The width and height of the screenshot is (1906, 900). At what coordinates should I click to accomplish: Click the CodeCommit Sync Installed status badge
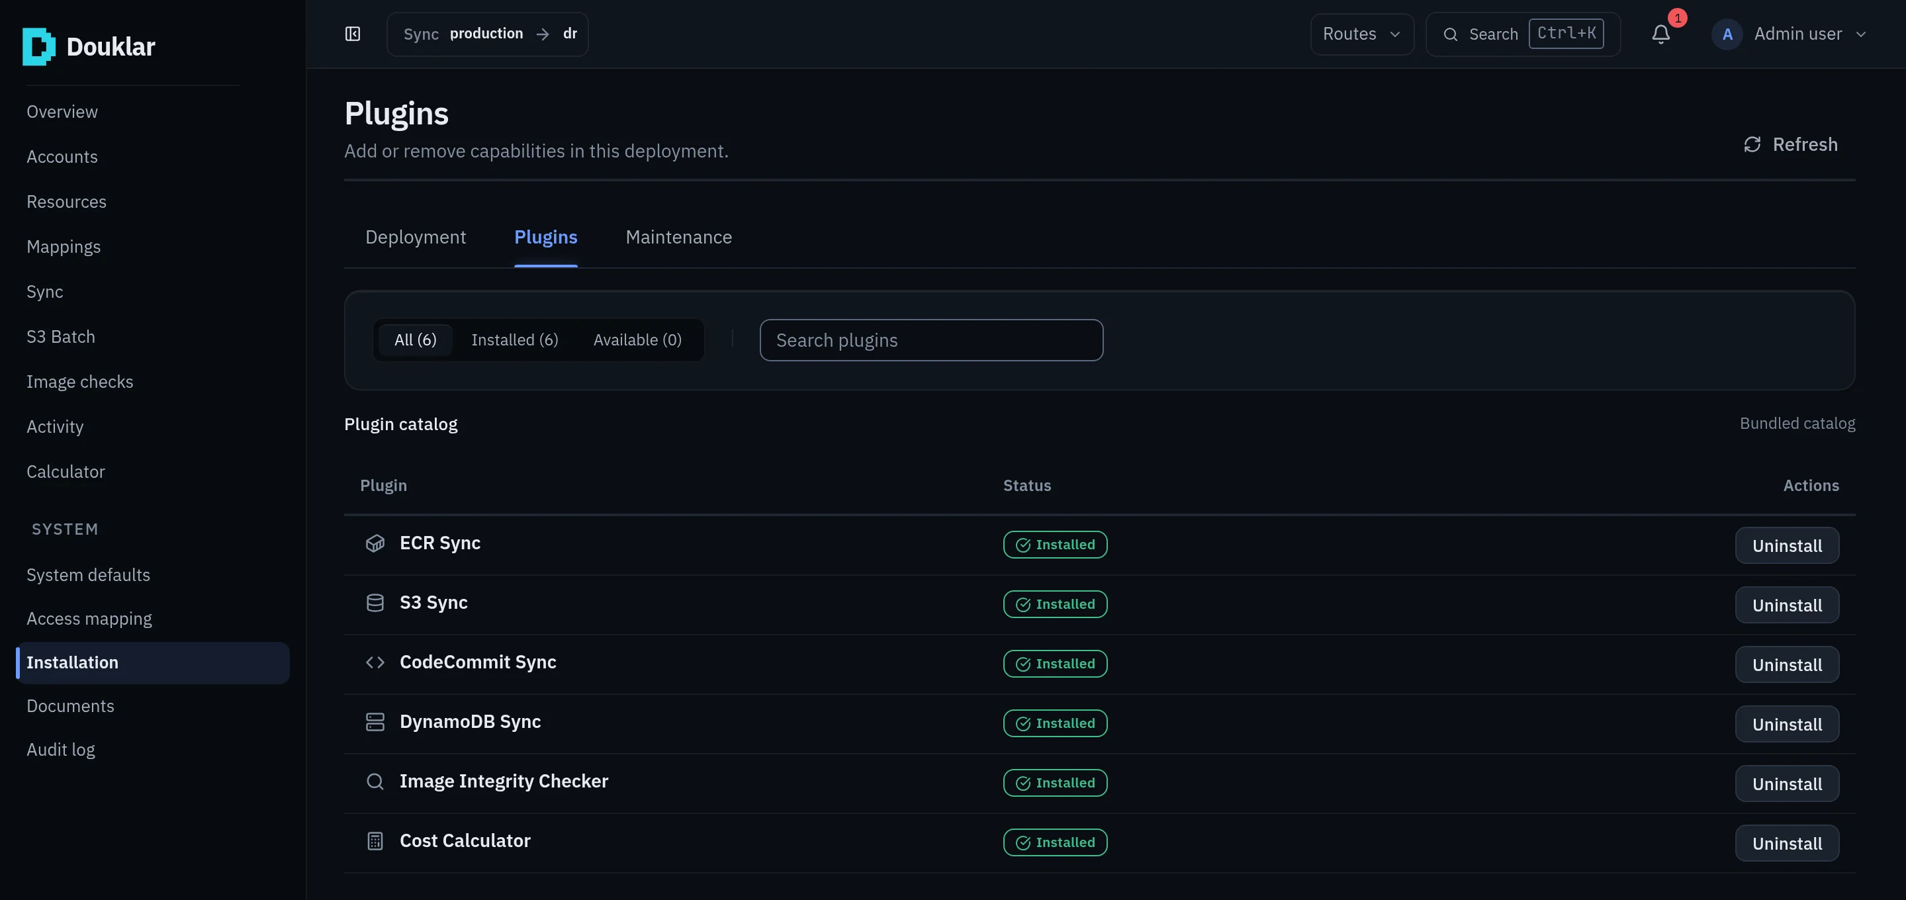point(1055,664)
